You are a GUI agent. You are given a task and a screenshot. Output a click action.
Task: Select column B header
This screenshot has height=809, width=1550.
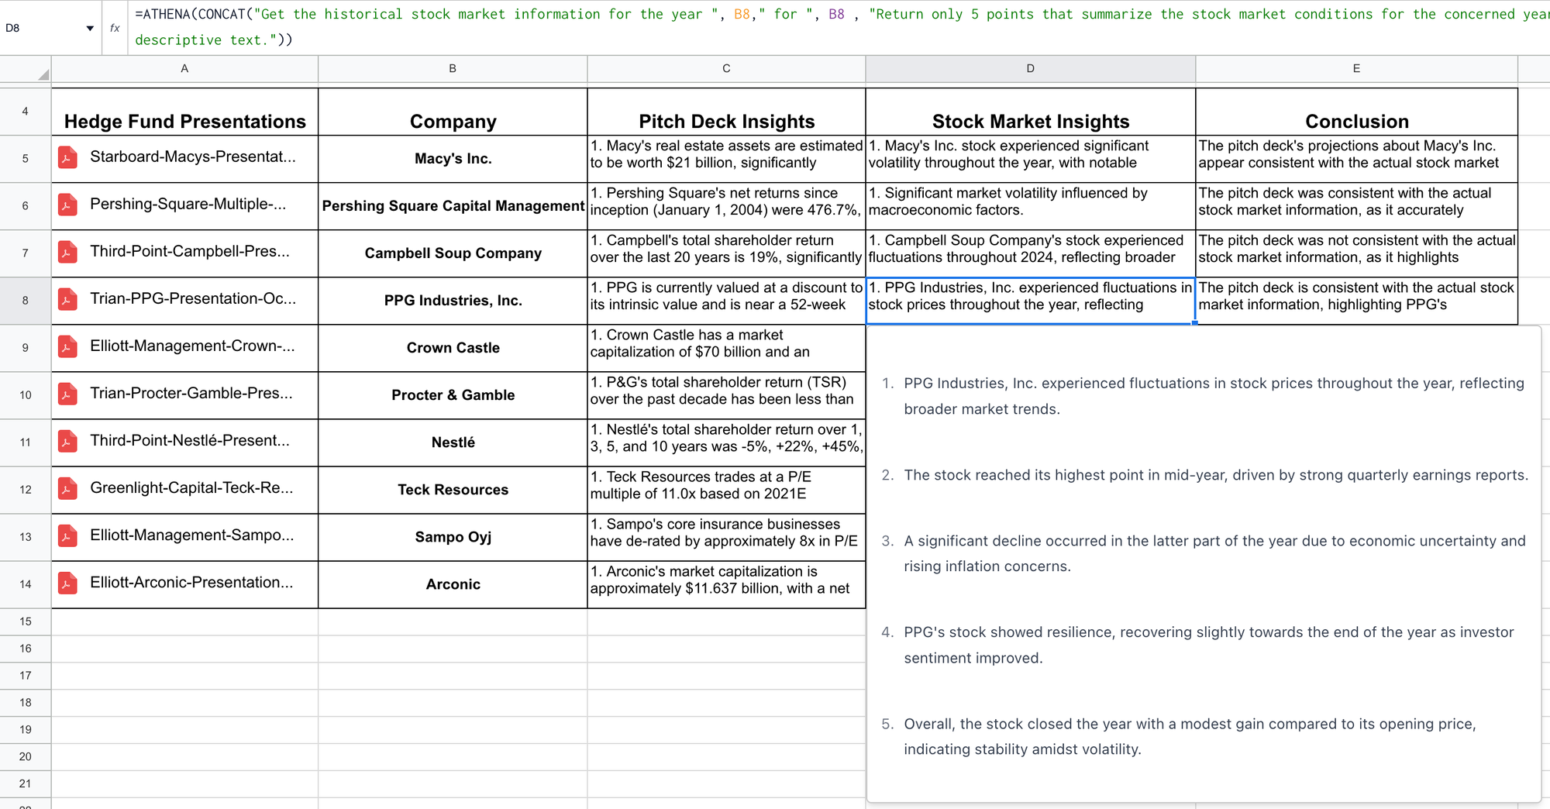pos(453,69)
